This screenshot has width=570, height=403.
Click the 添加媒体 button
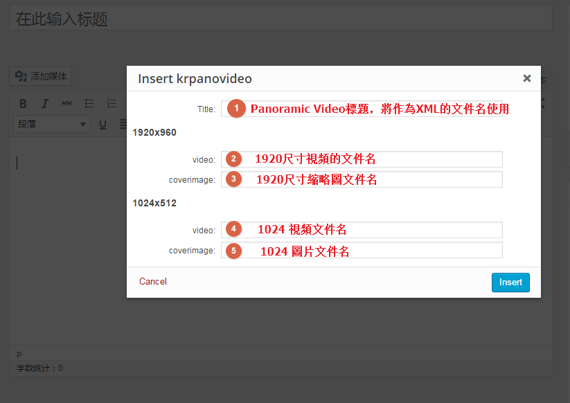[40, 76]
